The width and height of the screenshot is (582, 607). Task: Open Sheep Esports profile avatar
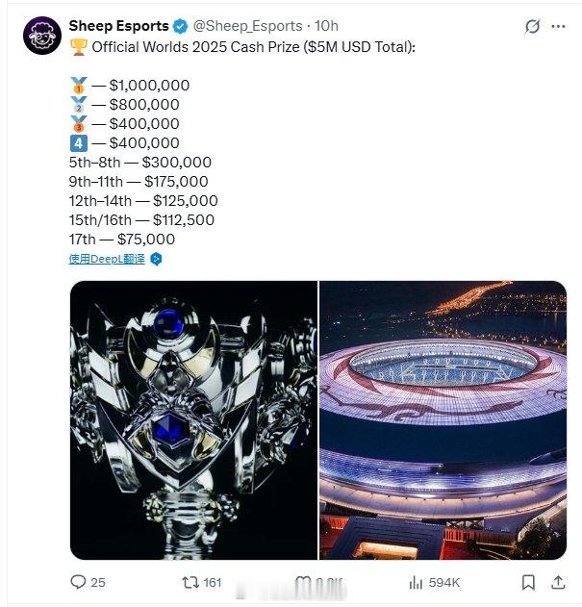coord(42,36)
